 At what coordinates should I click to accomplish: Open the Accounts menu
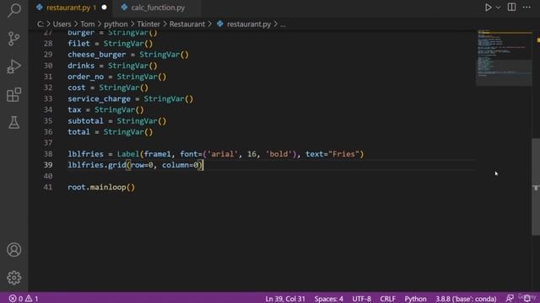click(13, 250)
